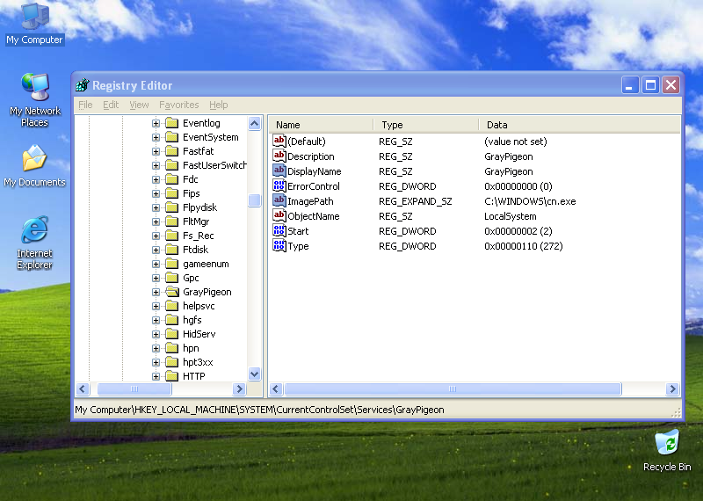Click the (value not set) data cell

(x=516, y=142)
